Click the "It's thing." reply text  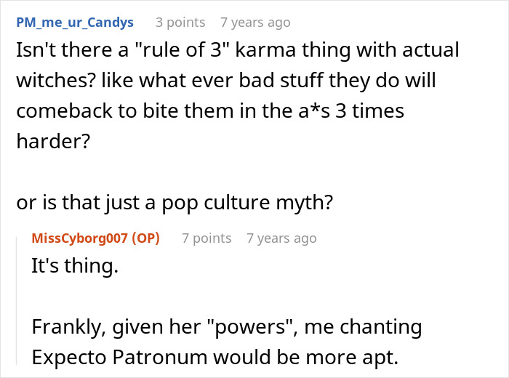[74, 266]
